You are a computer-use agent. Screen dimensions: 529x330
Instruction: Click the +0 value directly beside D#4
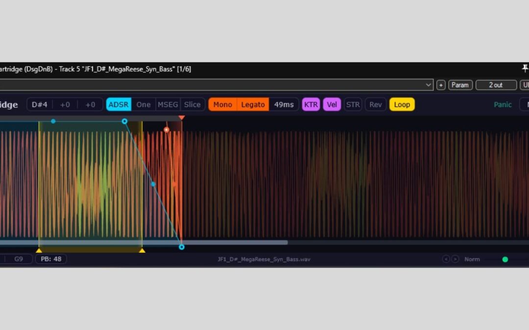(65, 105)
